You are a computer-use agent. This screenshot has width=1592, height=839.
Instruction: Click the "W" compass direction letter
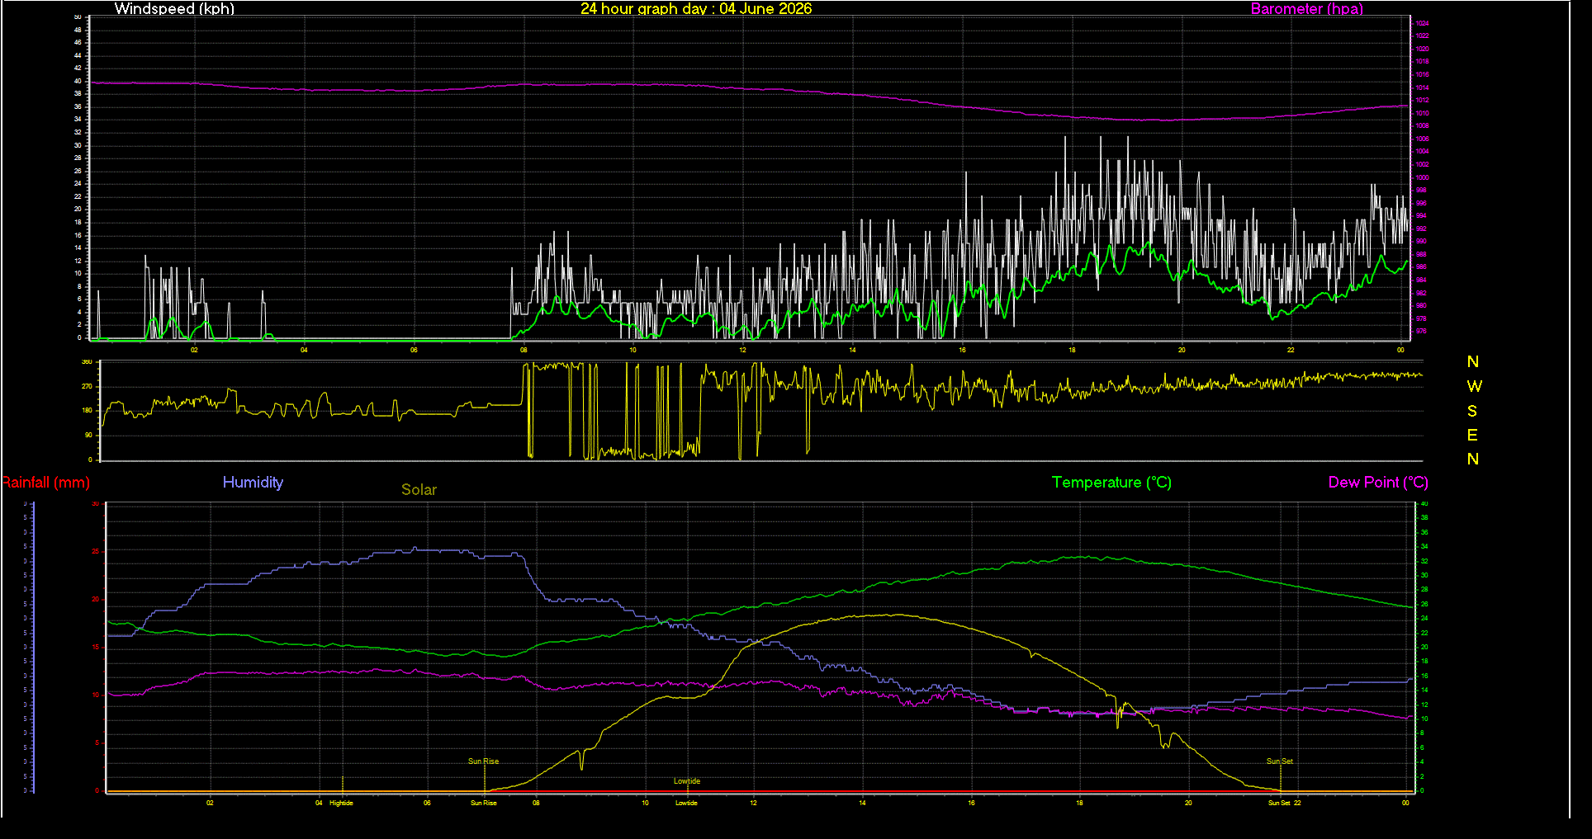(x=1475, y=386)
